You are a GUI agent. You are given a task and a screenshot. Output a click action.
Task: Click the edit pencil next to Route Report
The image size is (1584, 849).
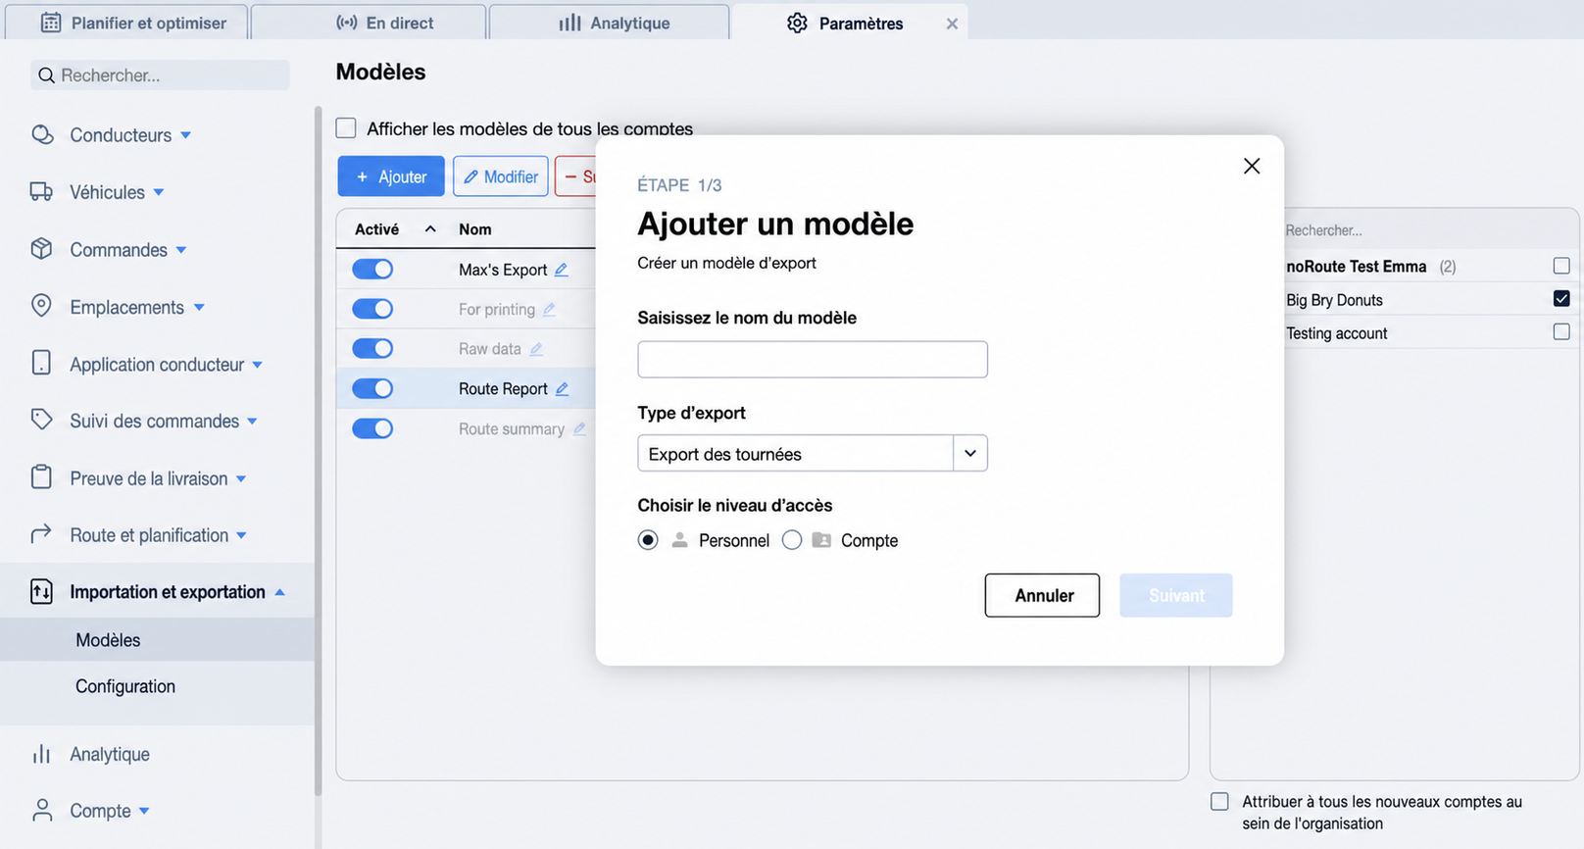pyautogui.click(x=563, y=388)
